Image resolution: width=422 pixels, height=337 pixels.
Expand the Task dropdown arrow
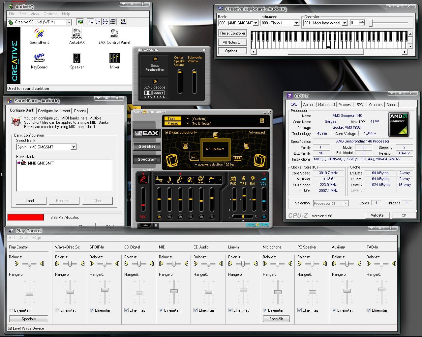point(188,118)
